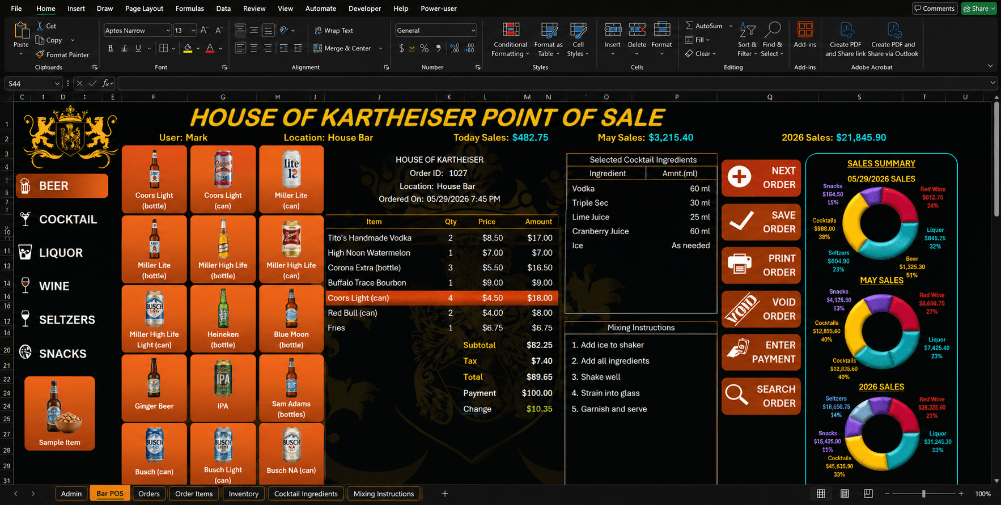Apply the red Font Color swatch
The height and width of the screenshot is (505, 1001).
[210, 48]
